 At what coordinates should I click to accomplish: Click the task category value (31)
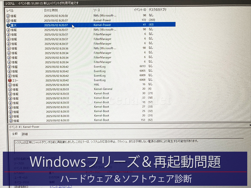(150, 115)
